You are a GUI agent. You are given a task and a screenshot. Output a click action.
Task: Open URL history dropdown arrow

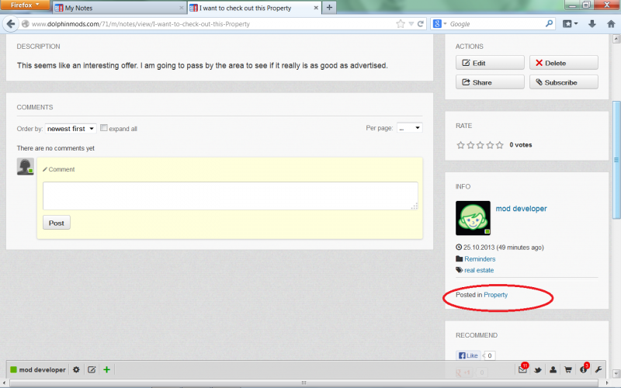click(x=411, y=24)
